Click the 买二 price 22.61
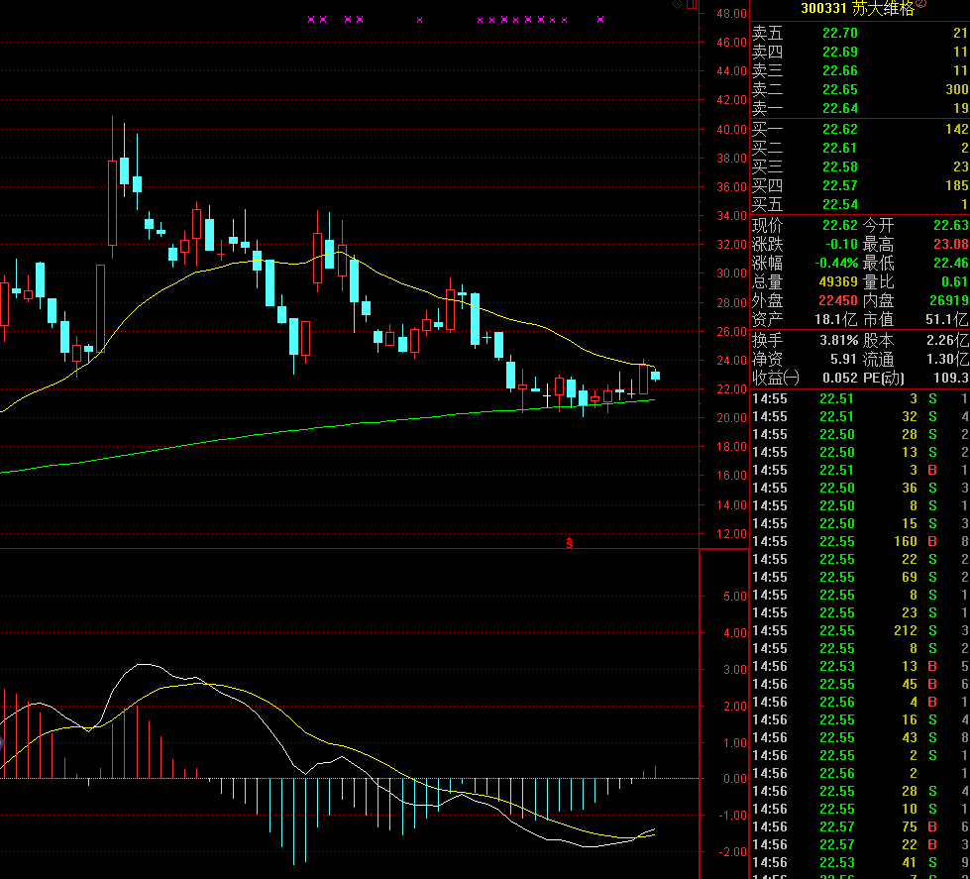 pyautogui.click(x=839, y=148)
